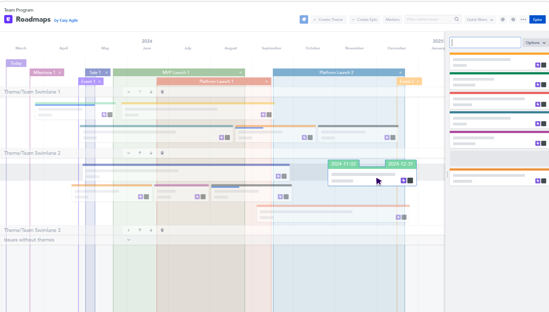
Task: Click the 2024-11-02 start date tag
Action: 343,164
